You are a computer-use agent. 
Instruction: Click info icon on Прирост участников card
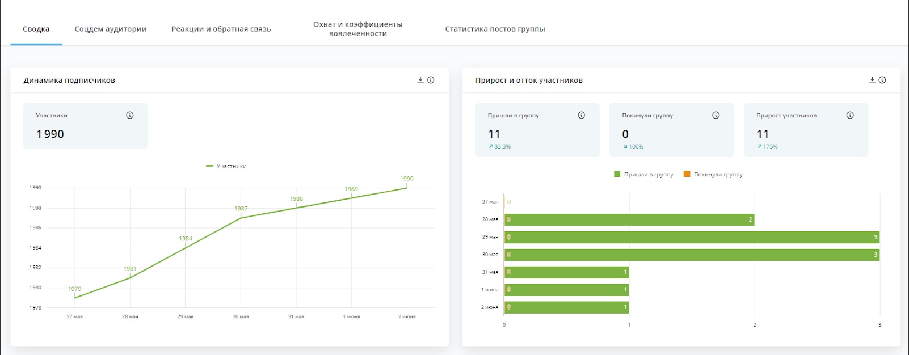[850, 115]
